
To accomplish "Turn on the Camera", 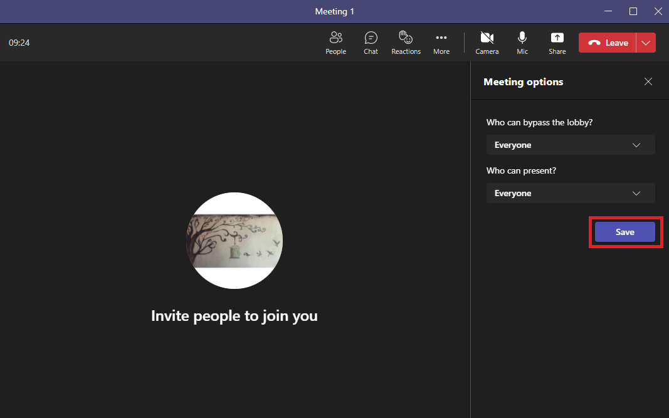I will coord(487,43).
